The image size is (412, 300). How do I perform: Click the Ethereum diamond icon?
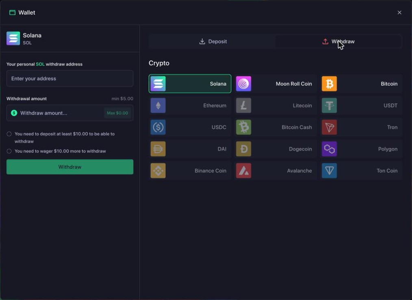(x=158, y=105)
